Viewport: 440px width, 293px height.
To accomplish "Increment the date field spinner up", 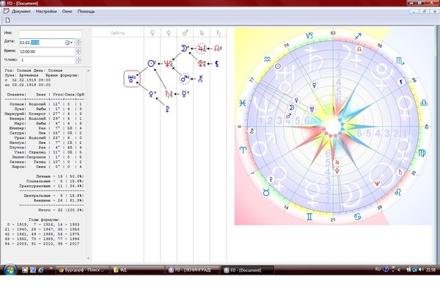I will 78,40.
